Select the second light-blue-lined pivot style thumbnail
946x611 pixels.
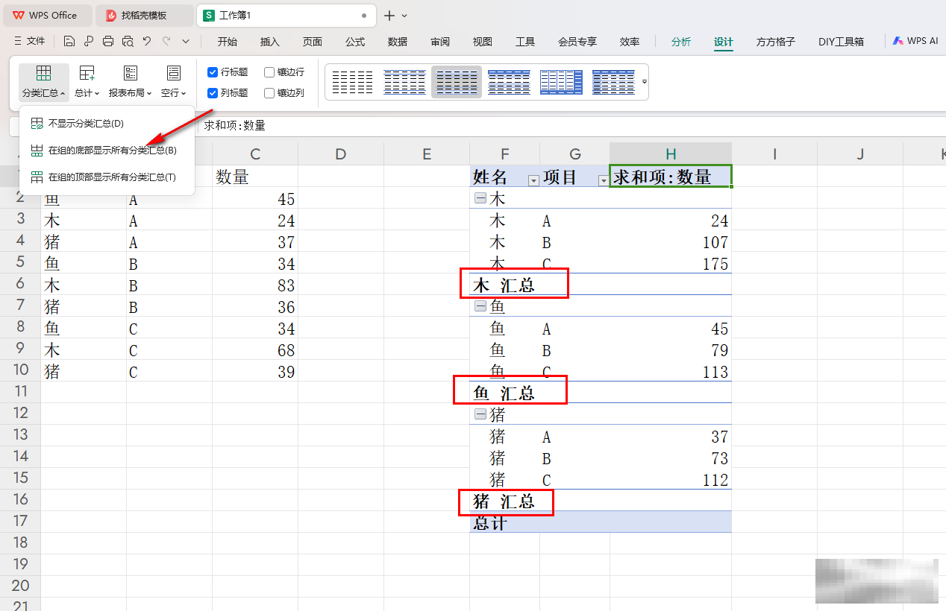[x=404, y=82]
